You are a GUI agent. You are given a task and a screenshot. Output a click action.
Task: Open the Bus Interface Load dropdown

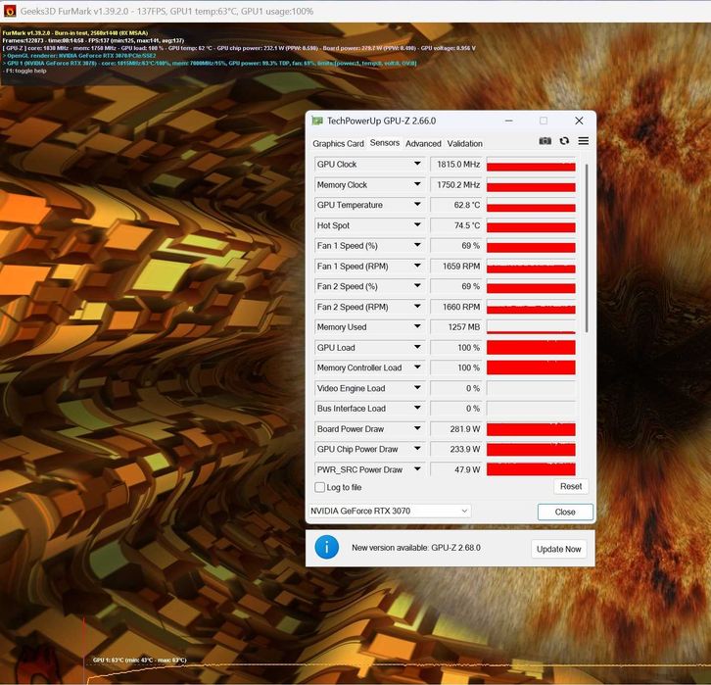coord(417,409)
